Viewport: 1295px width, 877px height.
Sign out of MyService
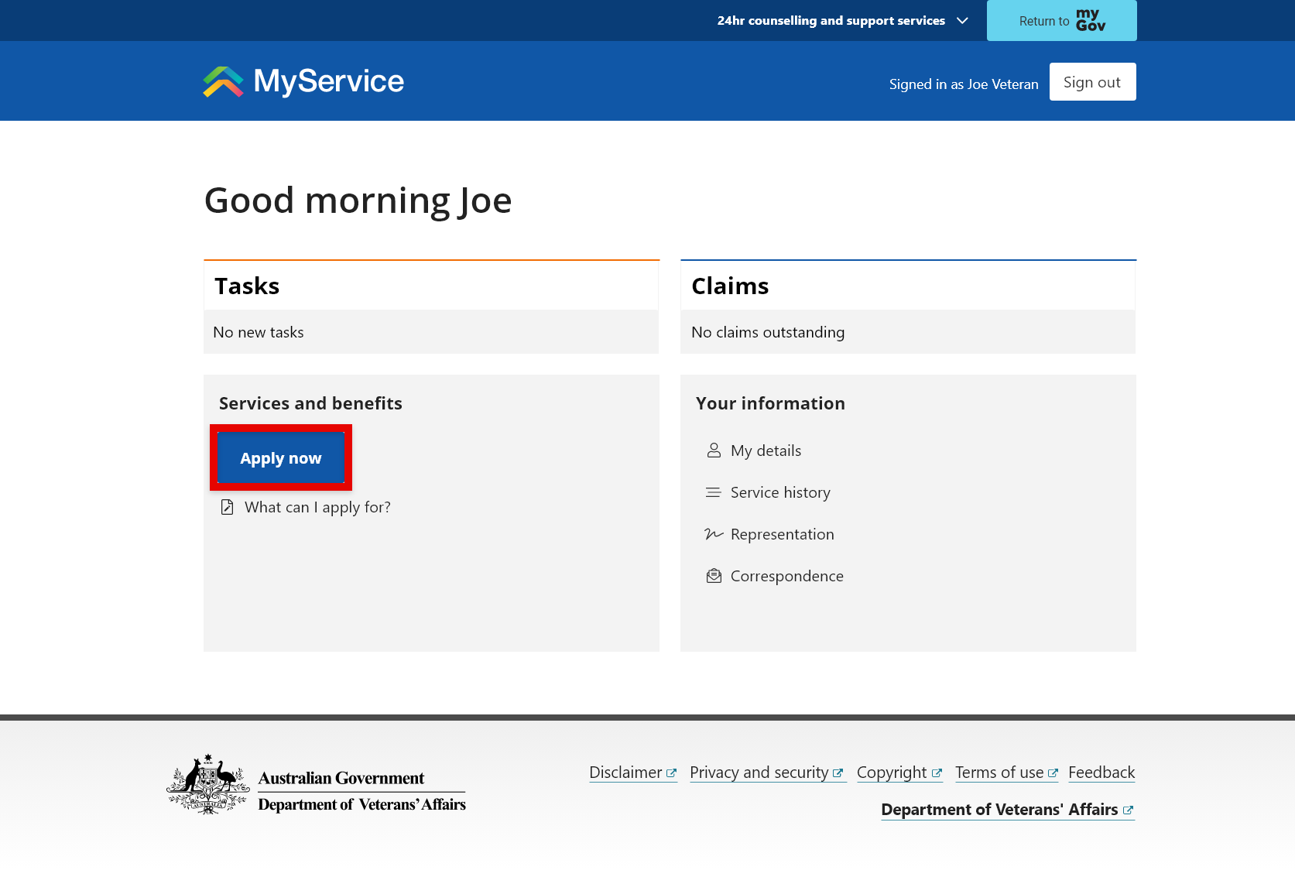click(x=1091, y=82)
